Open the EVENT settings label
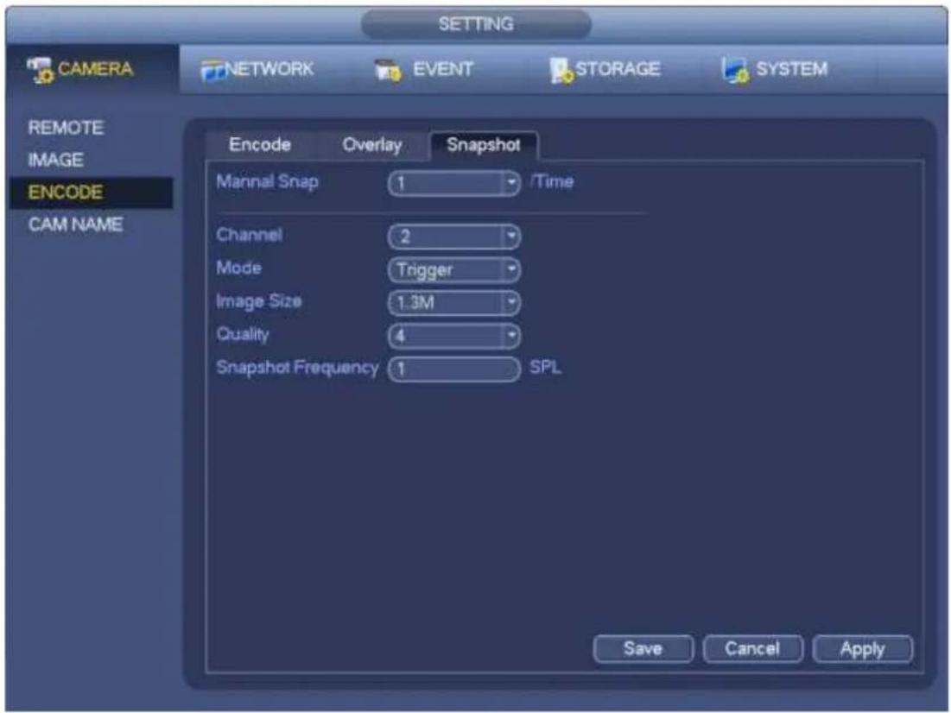The width and height of the screenshot is (951, 713). (443, 68)
